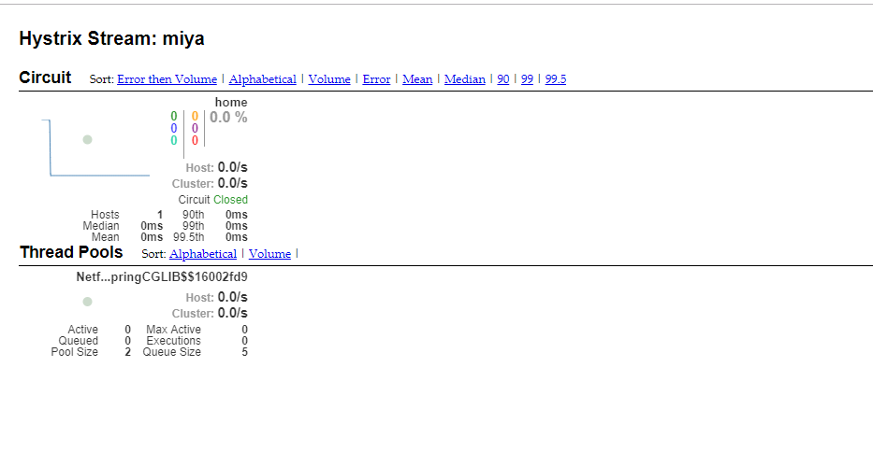Click thread pool Host rate 0.0/s

[233, 297]
